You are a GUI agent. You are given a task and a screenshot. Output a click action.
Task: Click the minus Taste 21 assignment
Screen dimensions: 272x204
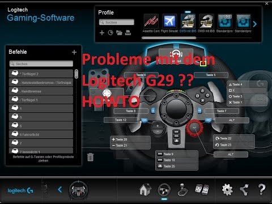pyautogui.click(x=130, y=146)
